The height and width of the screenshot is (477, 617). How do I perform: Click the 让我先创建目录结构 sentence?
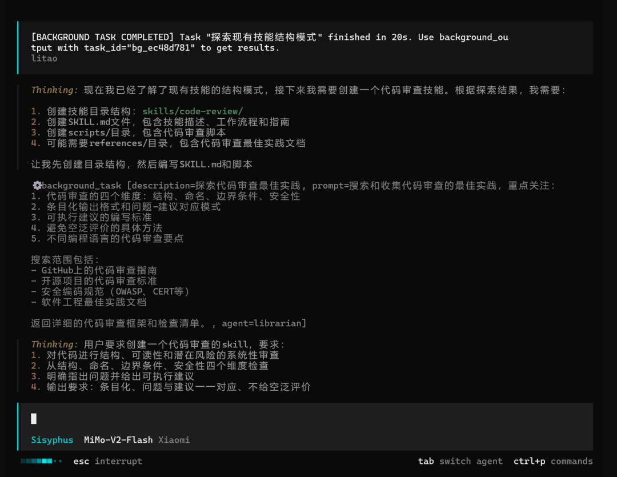141,165
